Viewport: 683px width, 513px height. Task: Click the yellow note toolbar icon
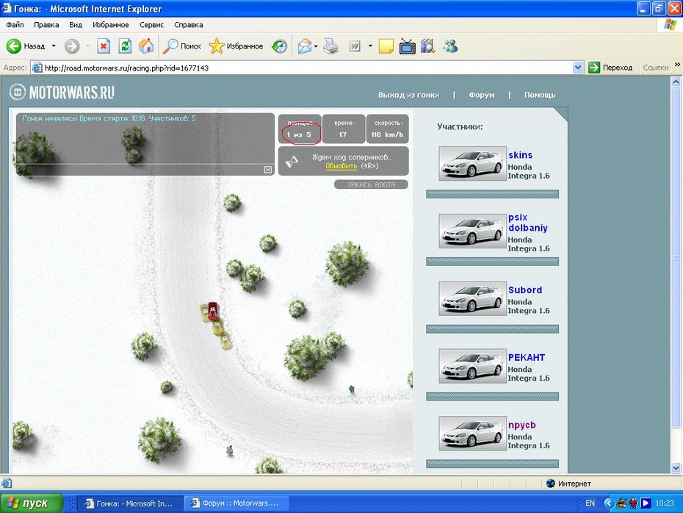tap(386, 46)
